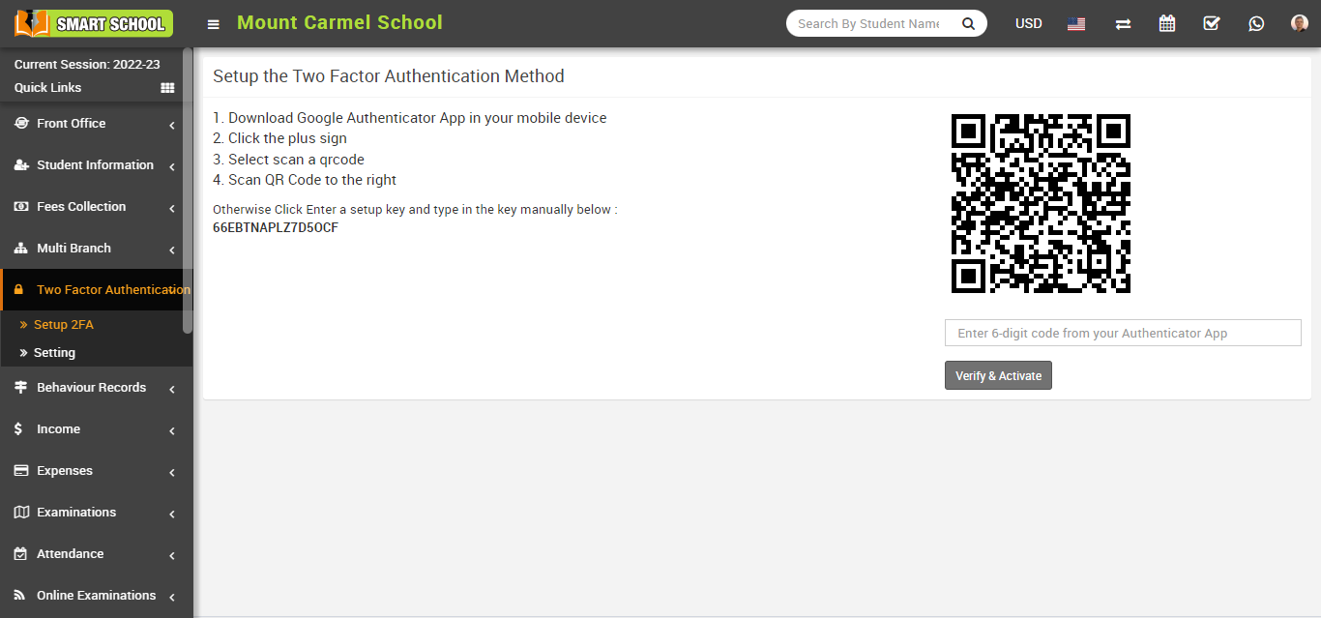Click the Attendance calendar-check icon
Screen dimensions: 1321x618
pos(20,554)
